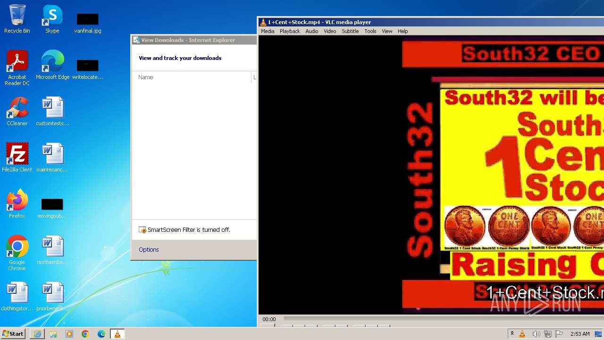The image size is (604, 340).
Task: Open VLC Help menu
Action: [x=403, y=31]
